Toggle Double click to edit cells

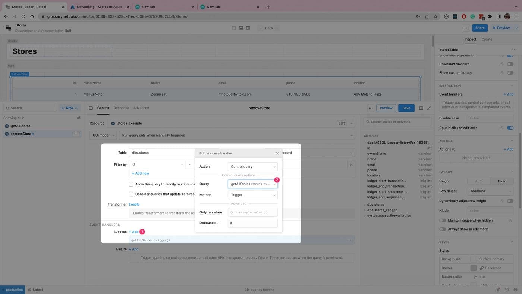coord(510,128)
